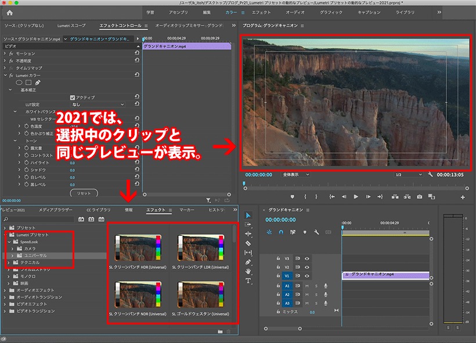
Task: Click the リセット button
Action: [84, 193]
